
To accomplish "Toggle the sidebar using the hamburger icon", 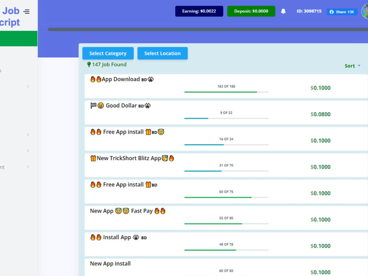I will coord(26,11).
